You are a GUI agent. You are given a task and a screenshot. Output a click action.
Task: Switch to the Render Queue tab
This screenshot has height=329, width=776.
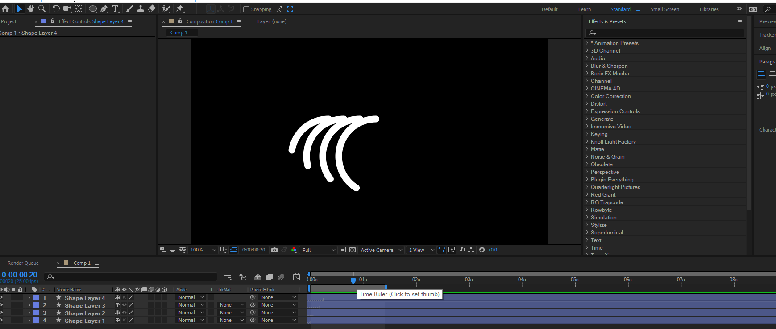click(x=23, y=263)
